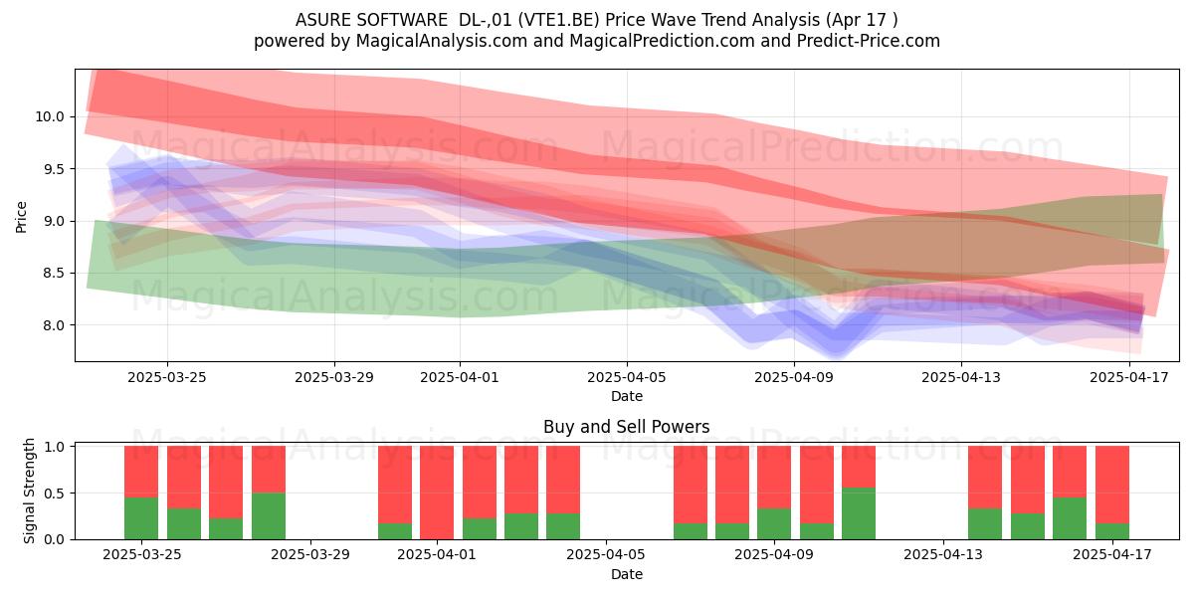Click the 'Date' label under the price chart
The height and width of the screenshot is (597, 1194).
(x=627, y=396)
